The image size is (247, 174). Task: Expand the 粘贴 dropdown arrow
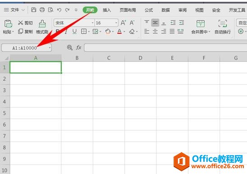(x=13, y=32)
